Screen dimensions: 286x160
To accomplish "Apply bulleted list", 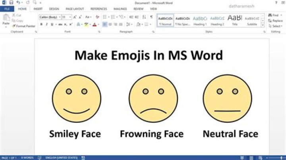I will tap(104, 17).
